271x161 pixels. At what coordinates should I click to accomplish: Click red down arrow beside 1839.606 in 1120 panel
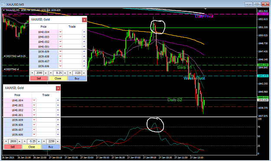coord(60,66)
